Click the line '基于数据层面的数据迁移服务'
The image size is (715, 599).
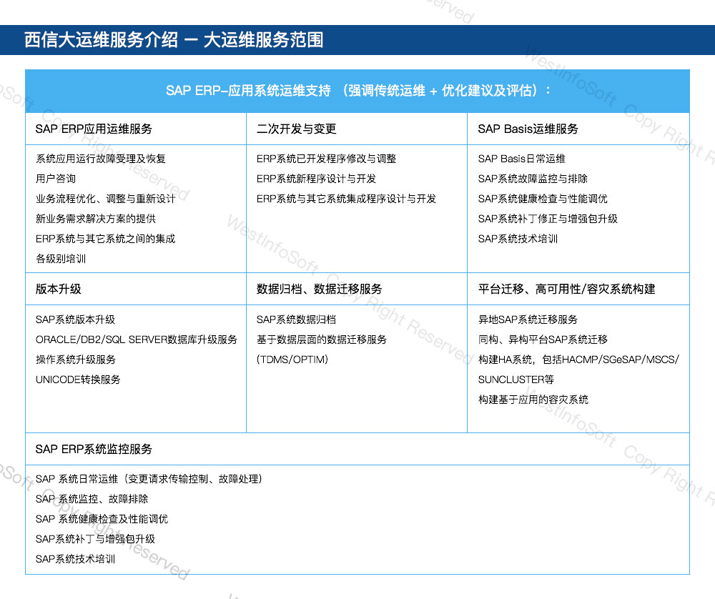point(322,340)
